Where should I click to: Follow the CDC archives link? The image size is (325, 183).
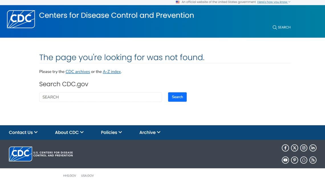coord(78,72)
